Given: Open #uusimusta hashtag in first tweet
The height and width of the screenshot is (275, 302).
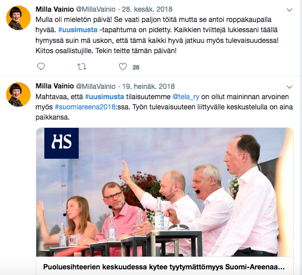Looking at the screenshot, I should click(x=78, y=30).
